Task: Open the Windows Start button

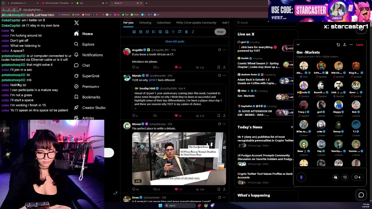Action: pos(160,206)
